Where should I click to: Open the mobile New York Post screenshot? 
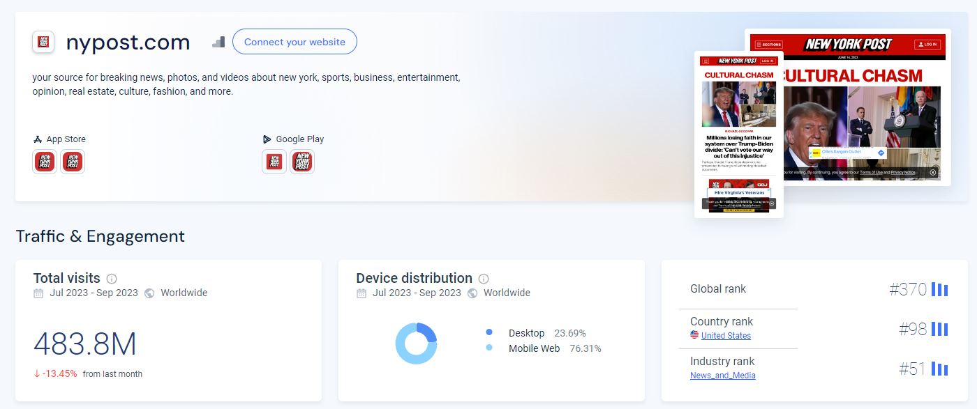739,134
